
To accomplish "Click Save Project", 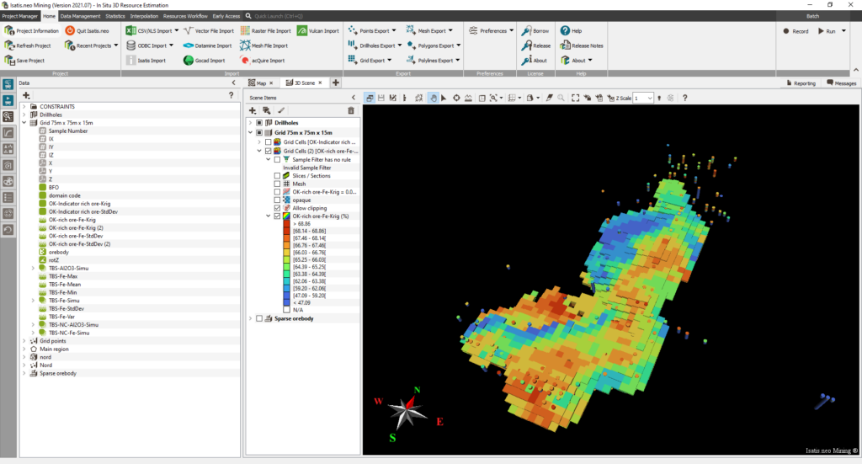I will coord(24,61).
